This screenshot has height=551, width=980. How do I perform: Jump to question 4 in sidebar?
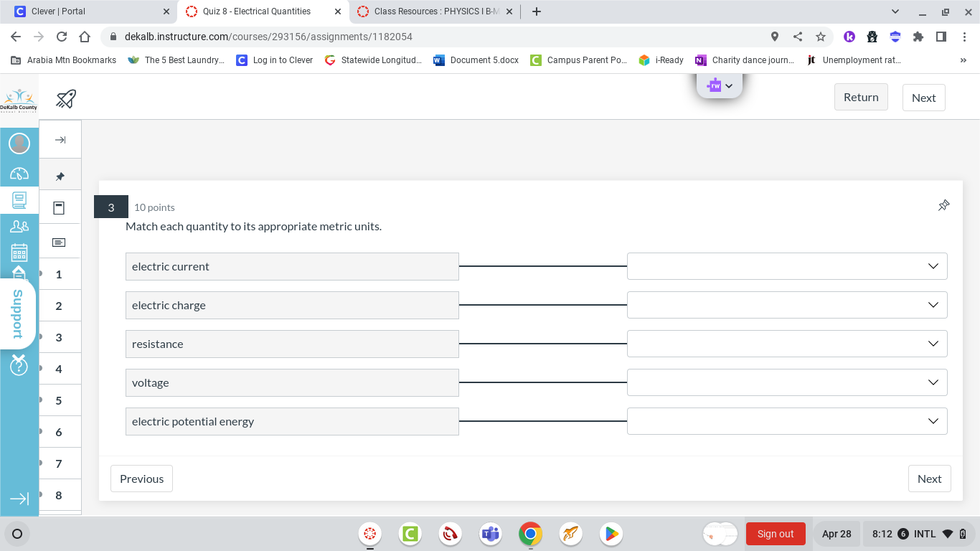tap(60, 369)
